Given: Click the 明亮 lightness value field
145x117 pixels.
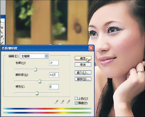Looking at the screenshot, I should click(54, 87).
